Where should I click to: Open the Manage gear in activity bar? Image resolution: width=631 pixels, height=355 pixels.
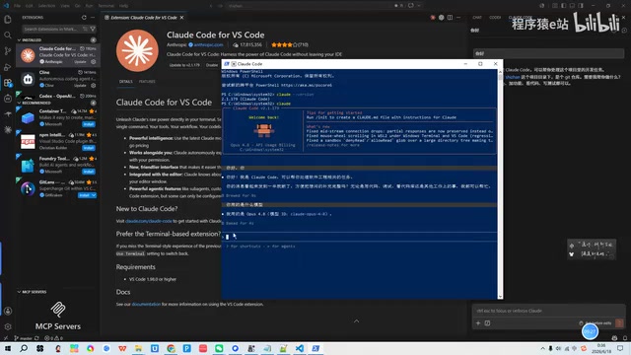[x=8, y=326]
